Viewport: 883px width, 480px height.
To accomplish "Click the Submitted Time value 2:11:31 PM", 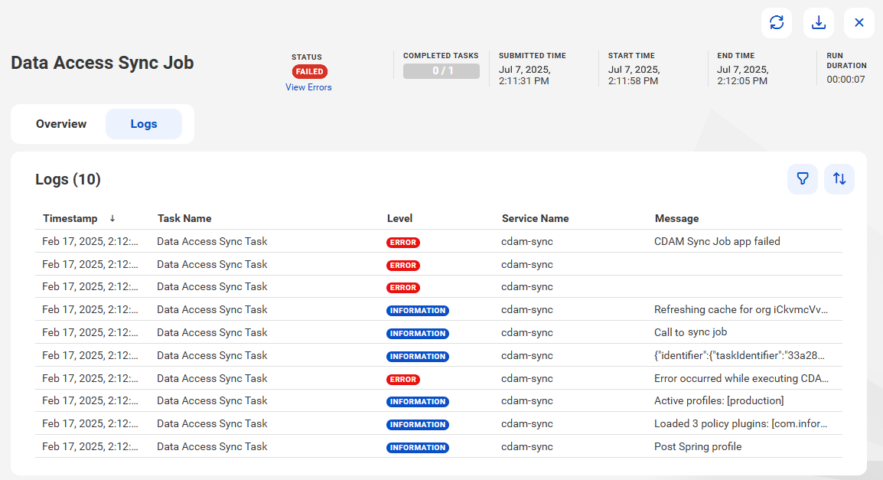I will [523, 81].
